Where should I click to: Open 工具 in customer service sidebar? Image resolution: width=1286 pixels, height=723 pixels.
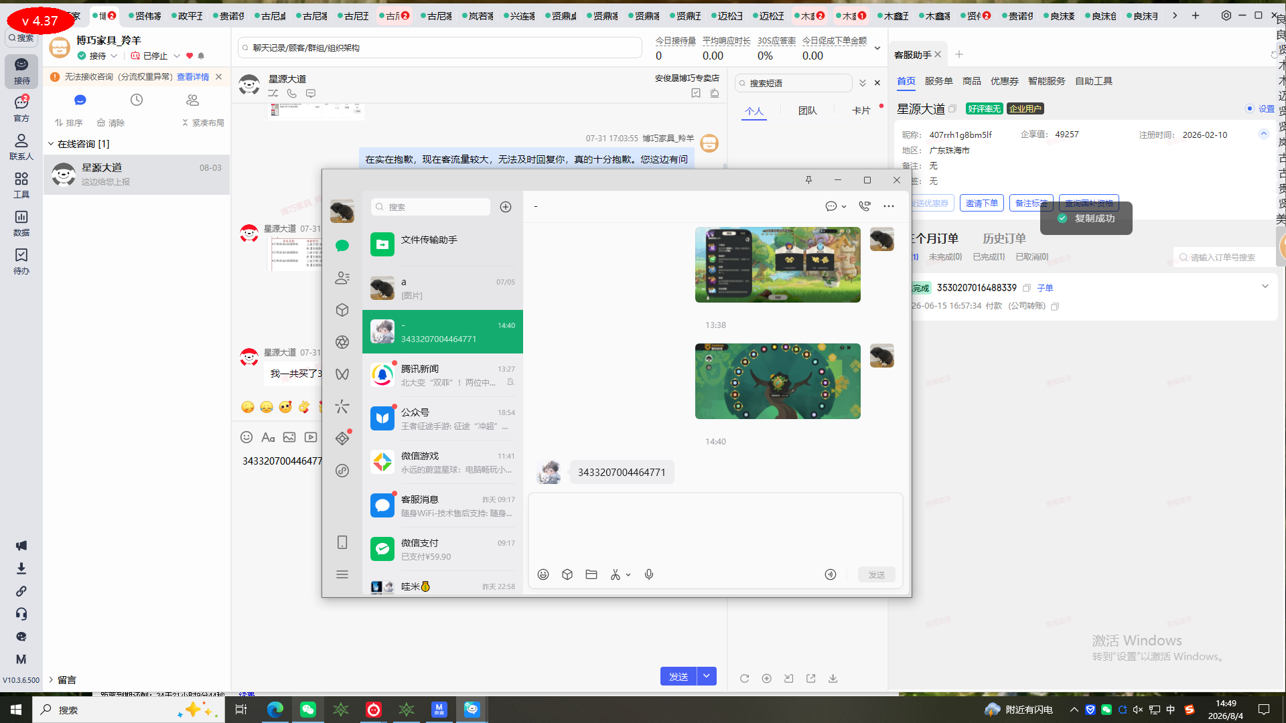21,185
